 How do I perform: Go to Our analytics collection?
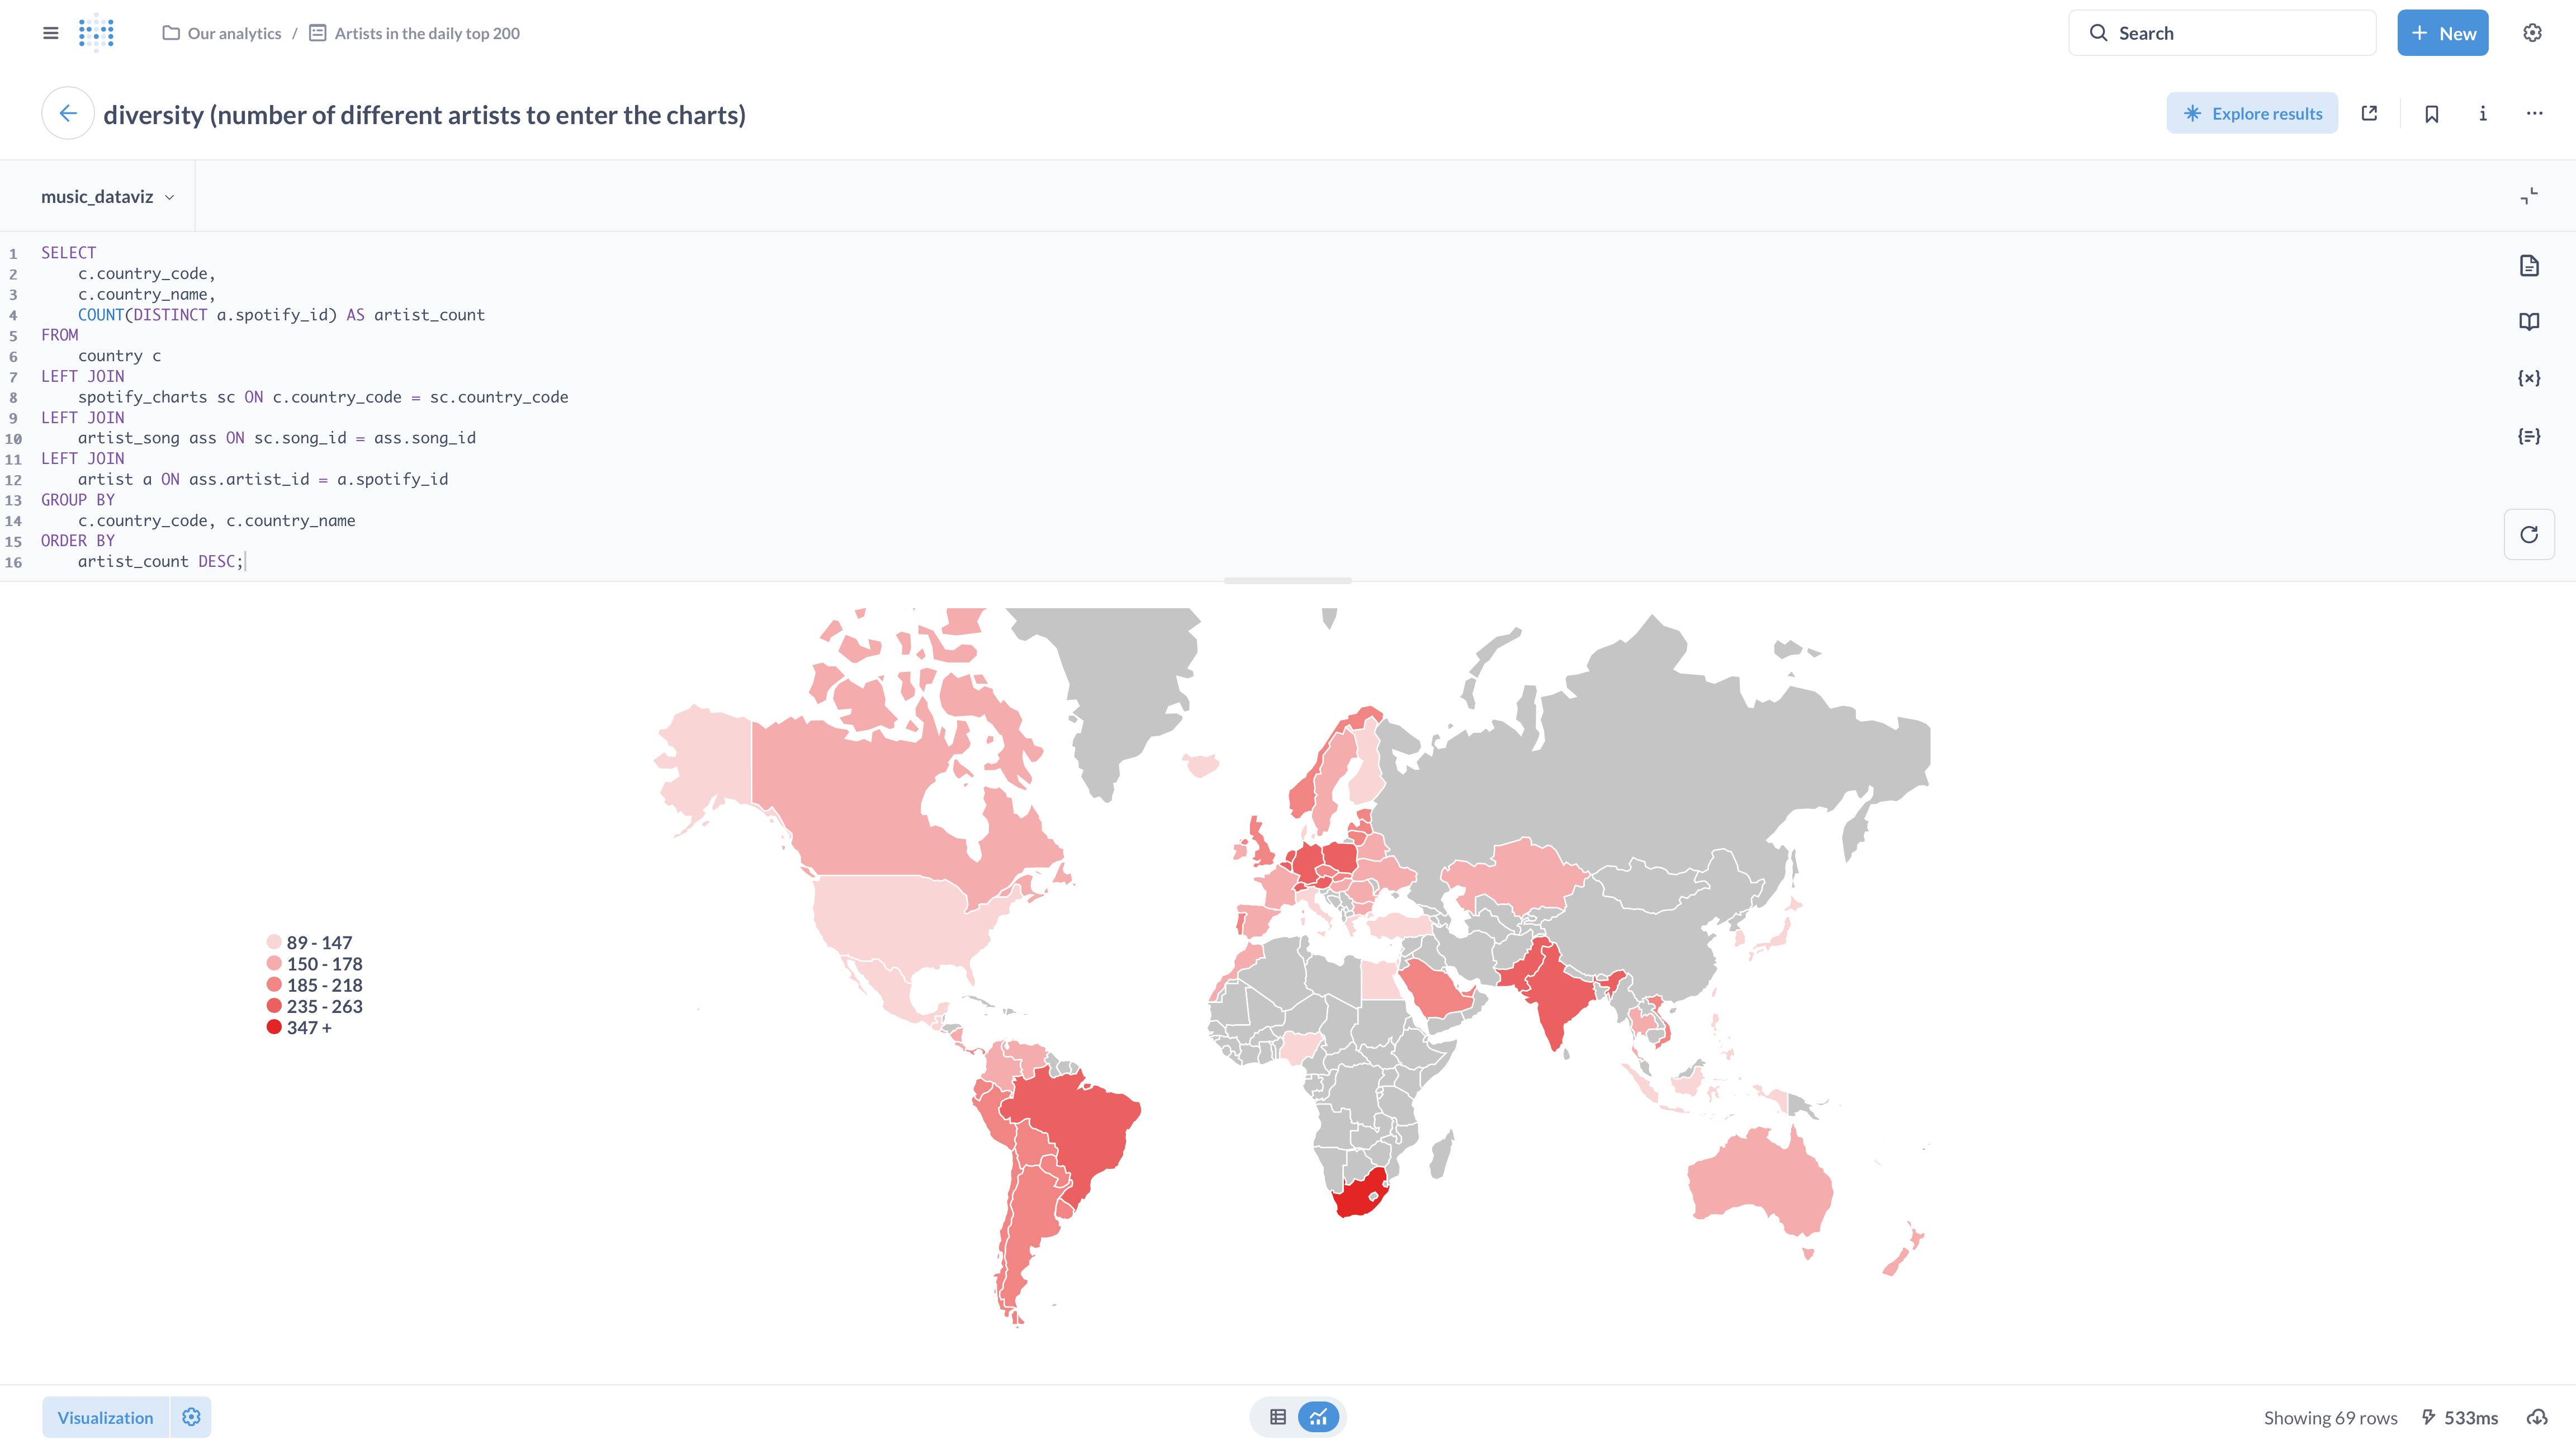[234, 33]
